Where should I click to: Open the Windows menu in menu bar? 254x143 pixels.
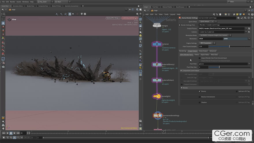point(25,2)
